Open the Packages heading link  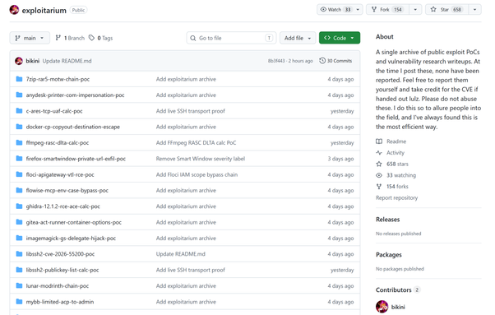click(389, 255)
